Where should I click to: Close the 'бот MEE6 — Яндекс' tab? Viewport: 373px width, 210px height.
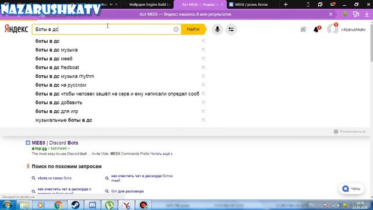pos(222,5)
